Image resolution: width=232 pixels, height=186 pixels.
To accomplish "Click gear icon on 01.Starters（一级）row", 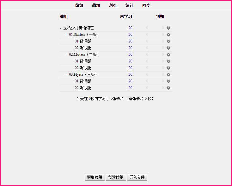I will (x=168, y=35).
